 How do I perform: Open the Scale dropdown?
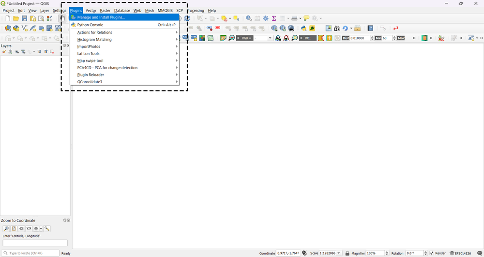(x=339, y=253)
